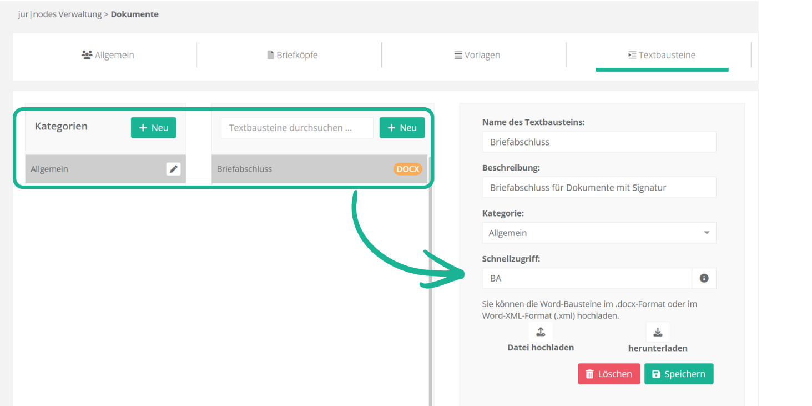Click the upload icon above Datei hochladen
The width and height of the screenshot is (812, 406).
(541, 332)
